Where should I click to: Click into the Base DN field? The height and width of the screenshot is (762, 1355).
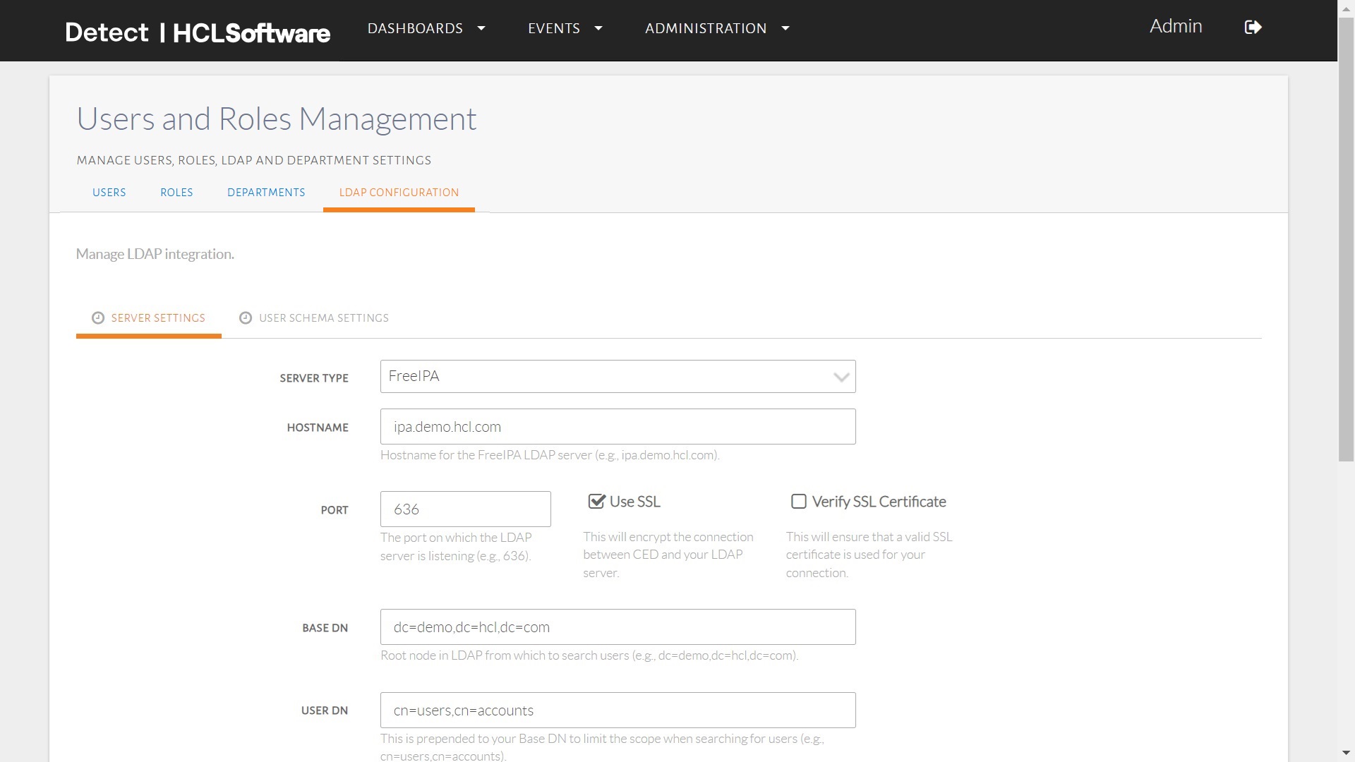(x=618, y=627)
